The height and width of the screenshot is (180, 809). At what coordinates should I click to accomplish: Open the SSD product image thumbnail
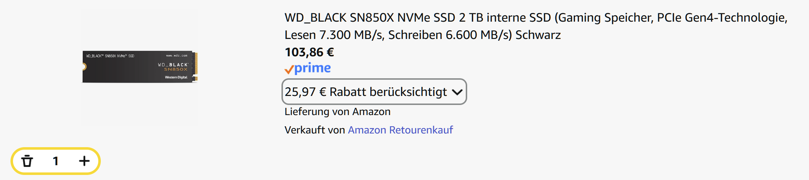tap(140, 67)
